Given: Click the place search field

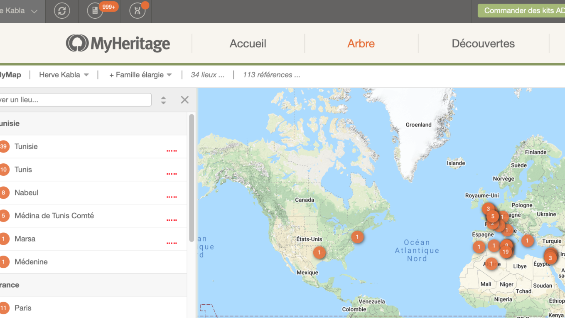Looking at the screenshot, I should pyautogui.click(x=75, y=100).
